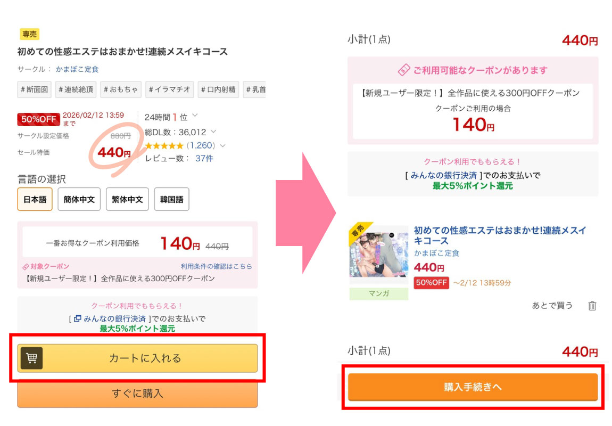The image size is (612, 426).
Task: Select 韓国語 language option
Action: [172, 199]
